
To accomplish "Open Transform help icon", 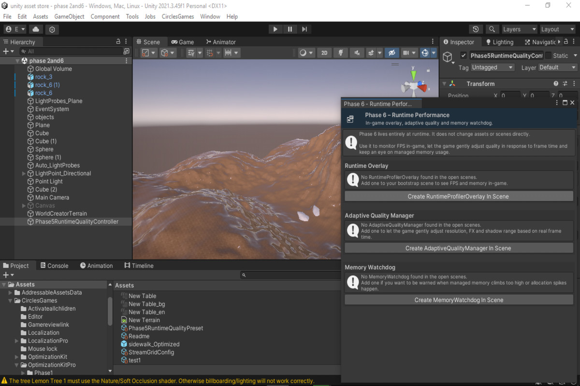I will [556, 83].
